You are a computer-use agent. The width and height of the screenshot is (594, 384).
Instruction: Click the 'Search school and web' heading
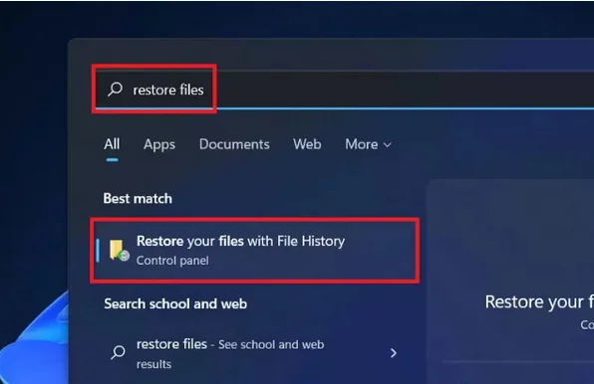pos(175,303)
